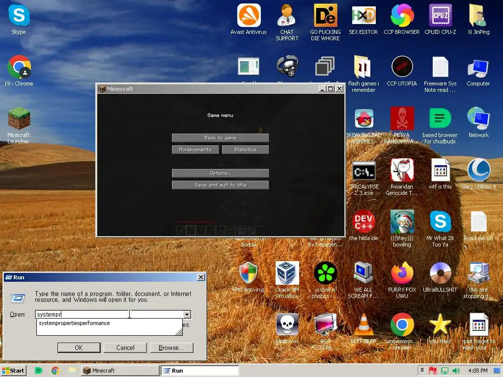503x377 pixels.
Task: Close the Run dialog
Action: 201,277
